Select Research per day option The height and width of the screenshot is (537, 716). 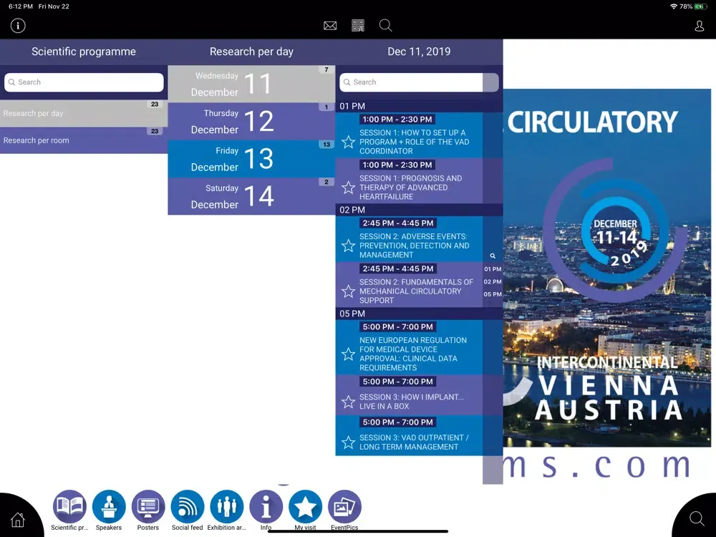84,113
